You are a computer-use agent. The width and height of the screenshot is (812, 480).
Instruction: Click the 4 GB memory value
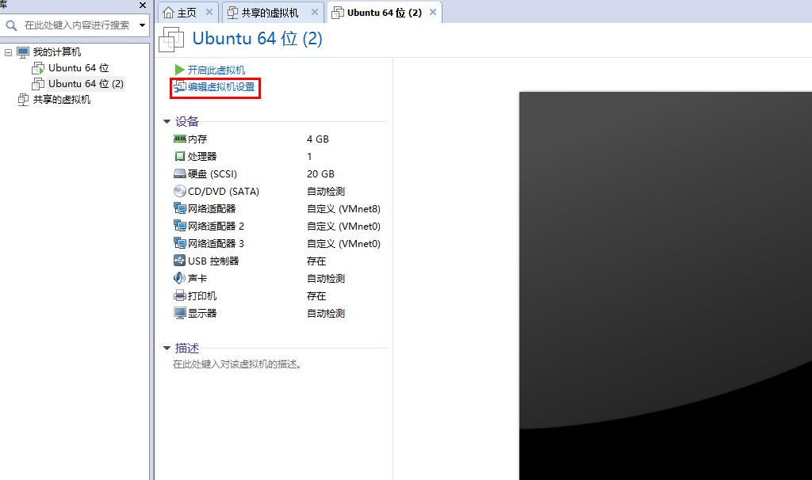click(x=317, y=139)
